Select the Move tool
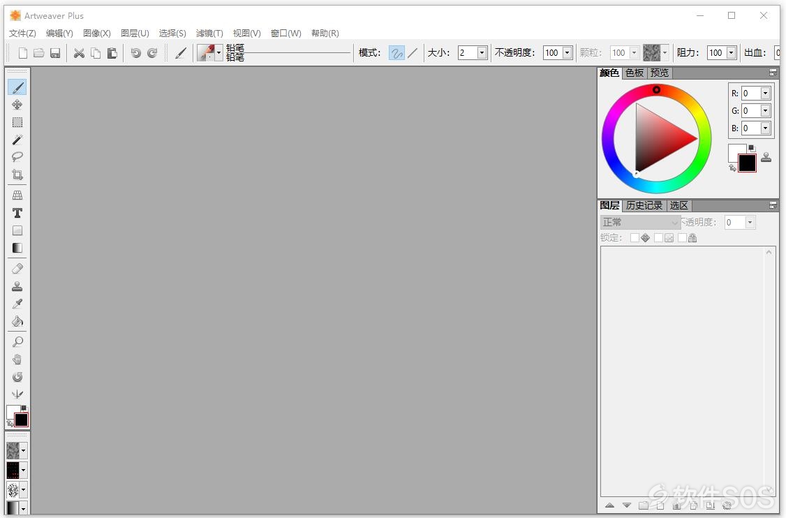 click(x=17, y=105)
